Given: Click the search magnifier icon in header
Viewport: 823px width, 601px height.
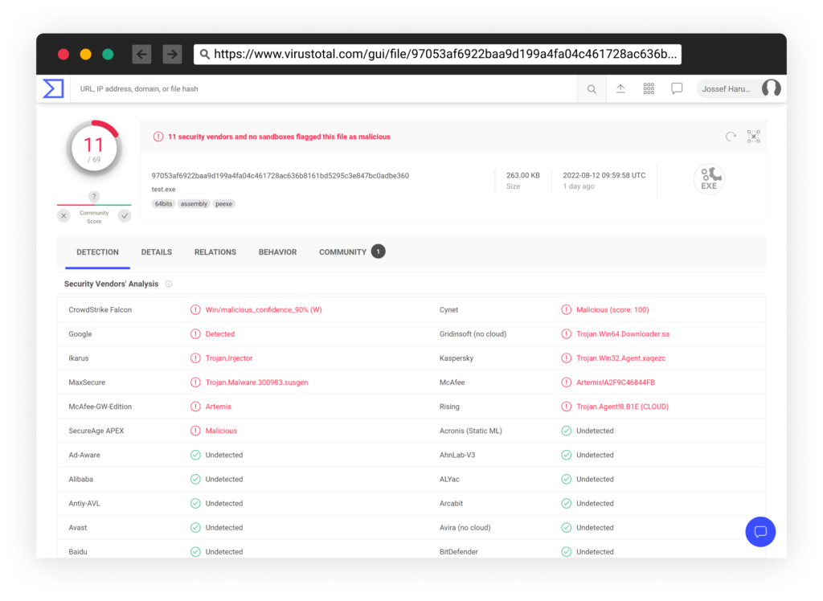Looking at the screenshot, I should 592,89.
